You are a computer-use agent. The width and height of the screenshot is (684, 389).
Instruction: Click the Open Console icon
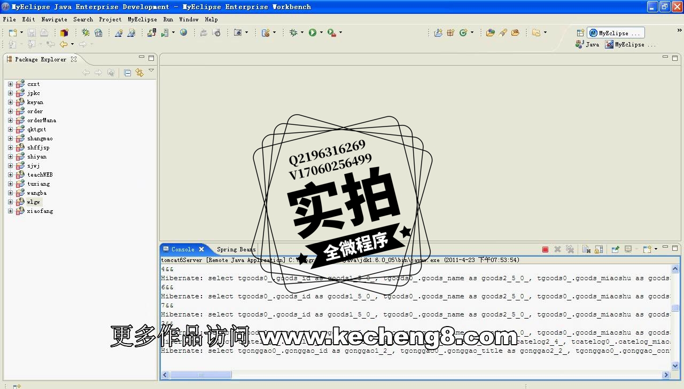tap(647, 249)
